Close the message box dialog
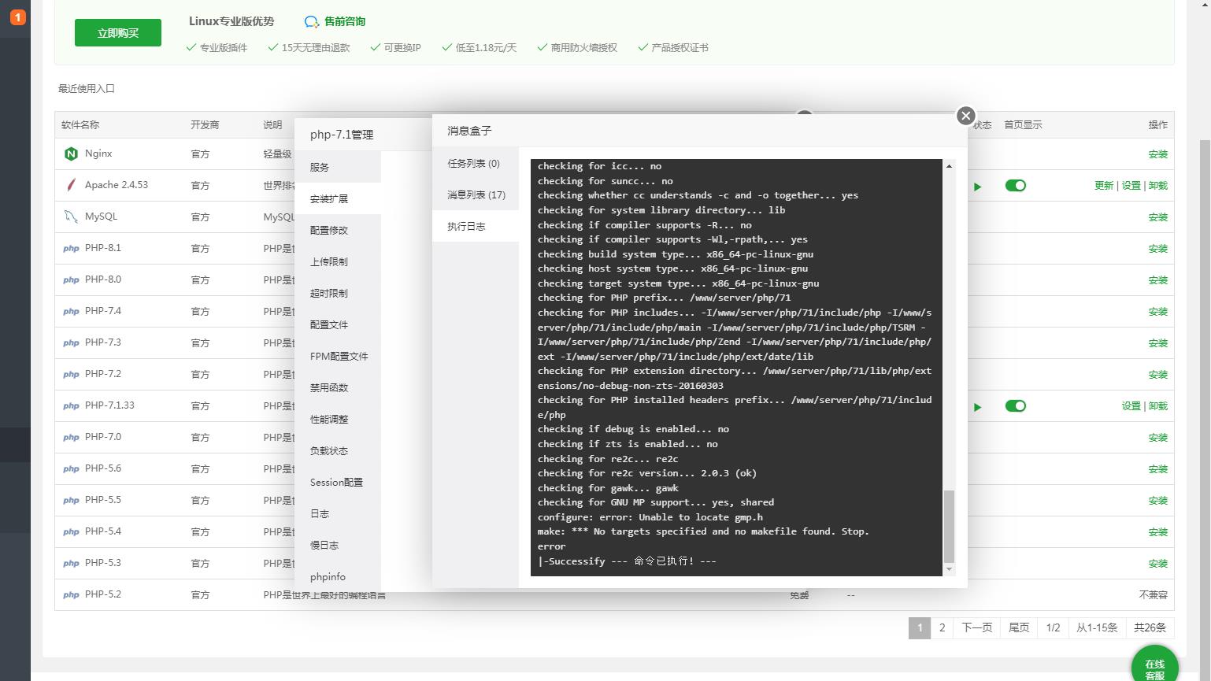The width and height of the screenshot is (1211, 681). (966, 116)
